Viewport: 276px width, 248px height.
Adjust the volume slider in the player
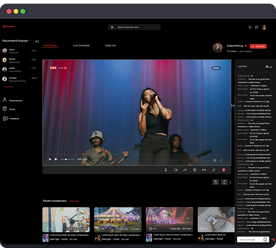(x=67, y=159)
